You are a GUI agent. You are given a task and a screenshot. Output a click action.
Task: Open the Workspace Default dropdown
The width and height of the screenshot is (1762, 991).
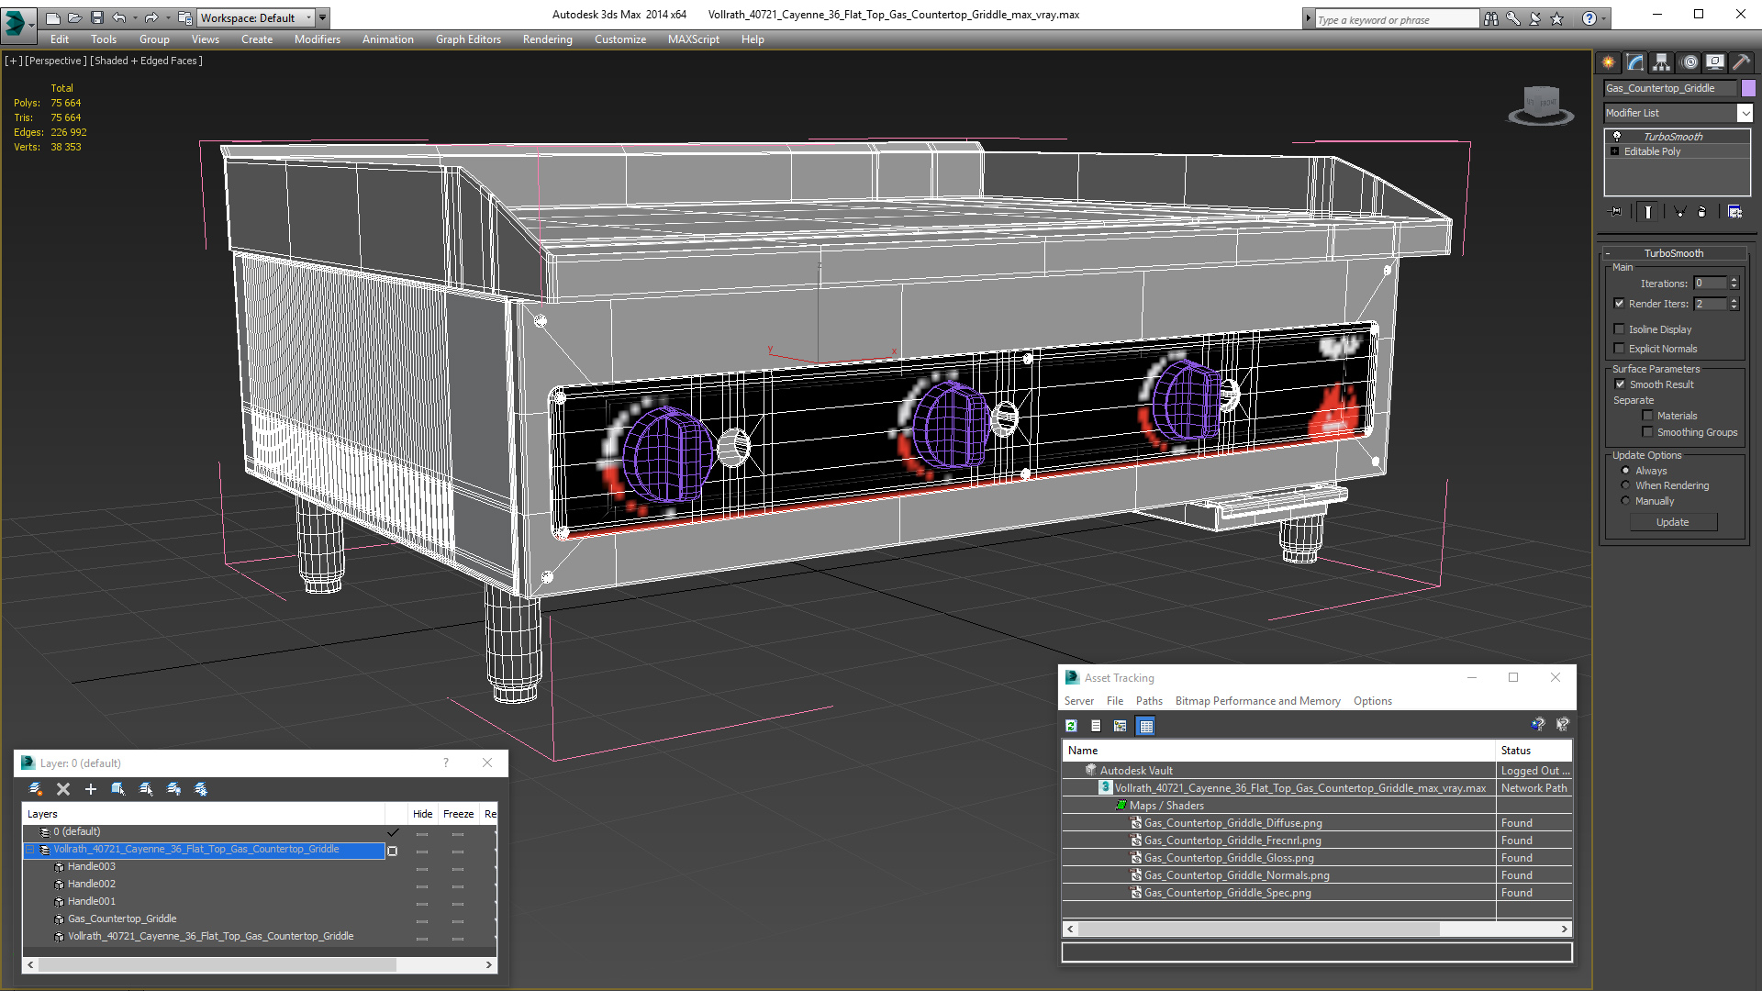308,17
